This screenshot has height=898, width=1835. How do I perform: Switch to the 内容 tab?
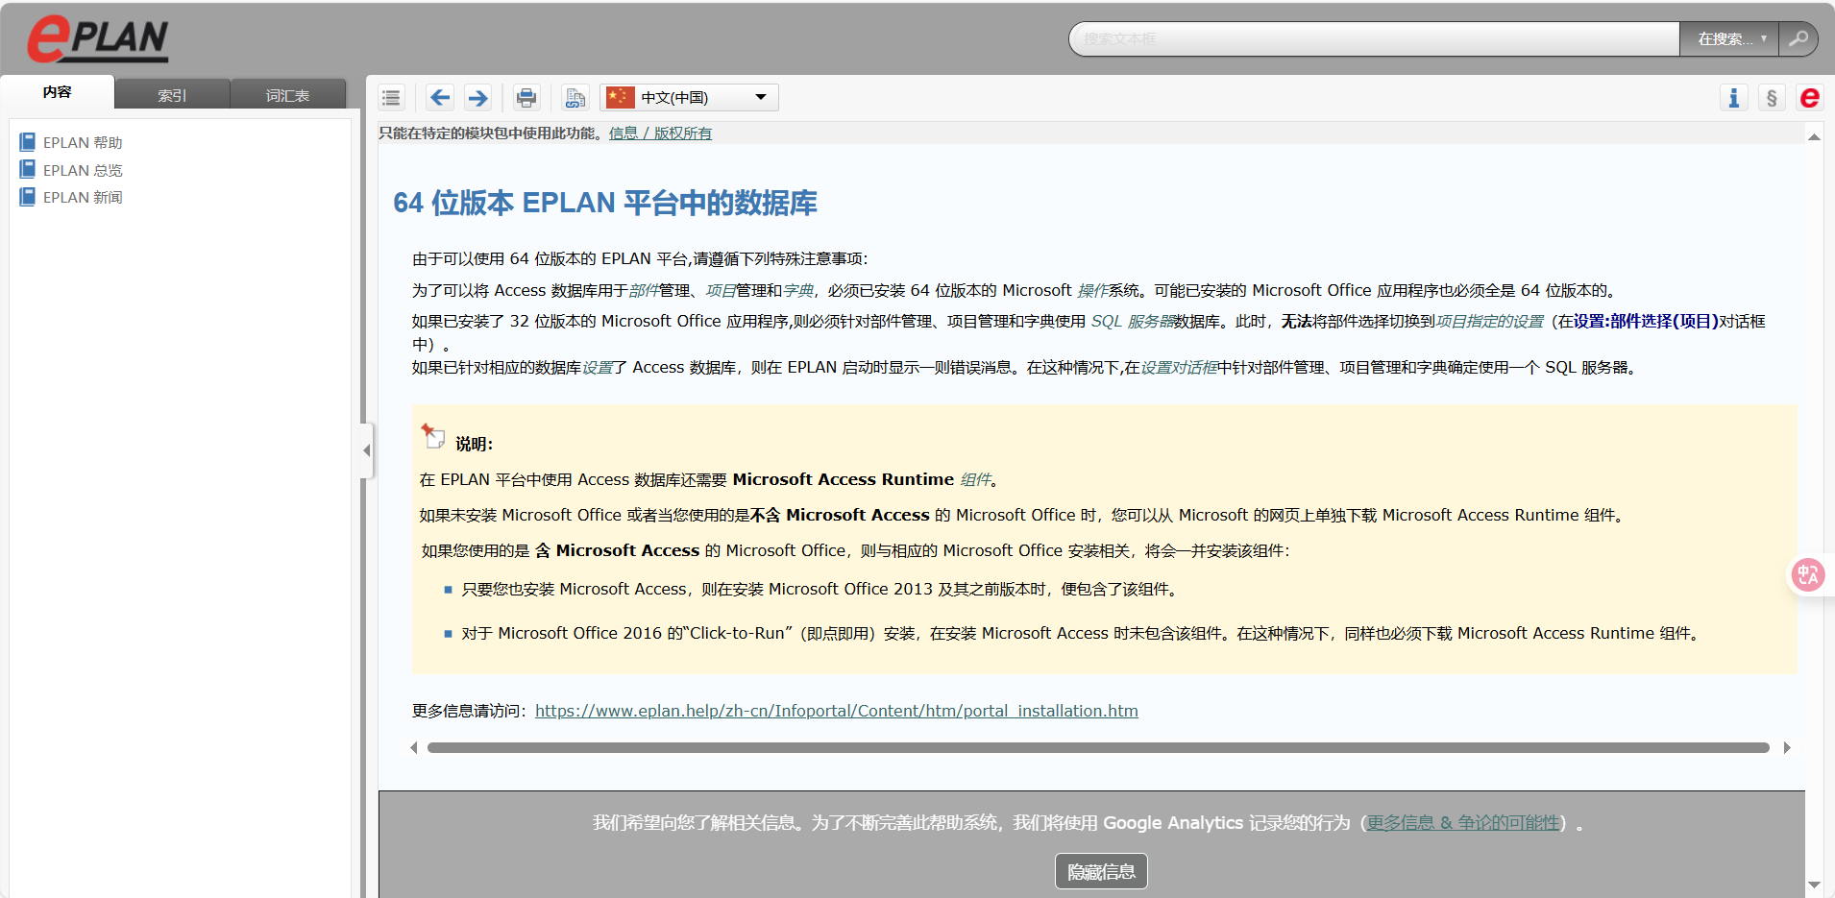coord(58,92)
